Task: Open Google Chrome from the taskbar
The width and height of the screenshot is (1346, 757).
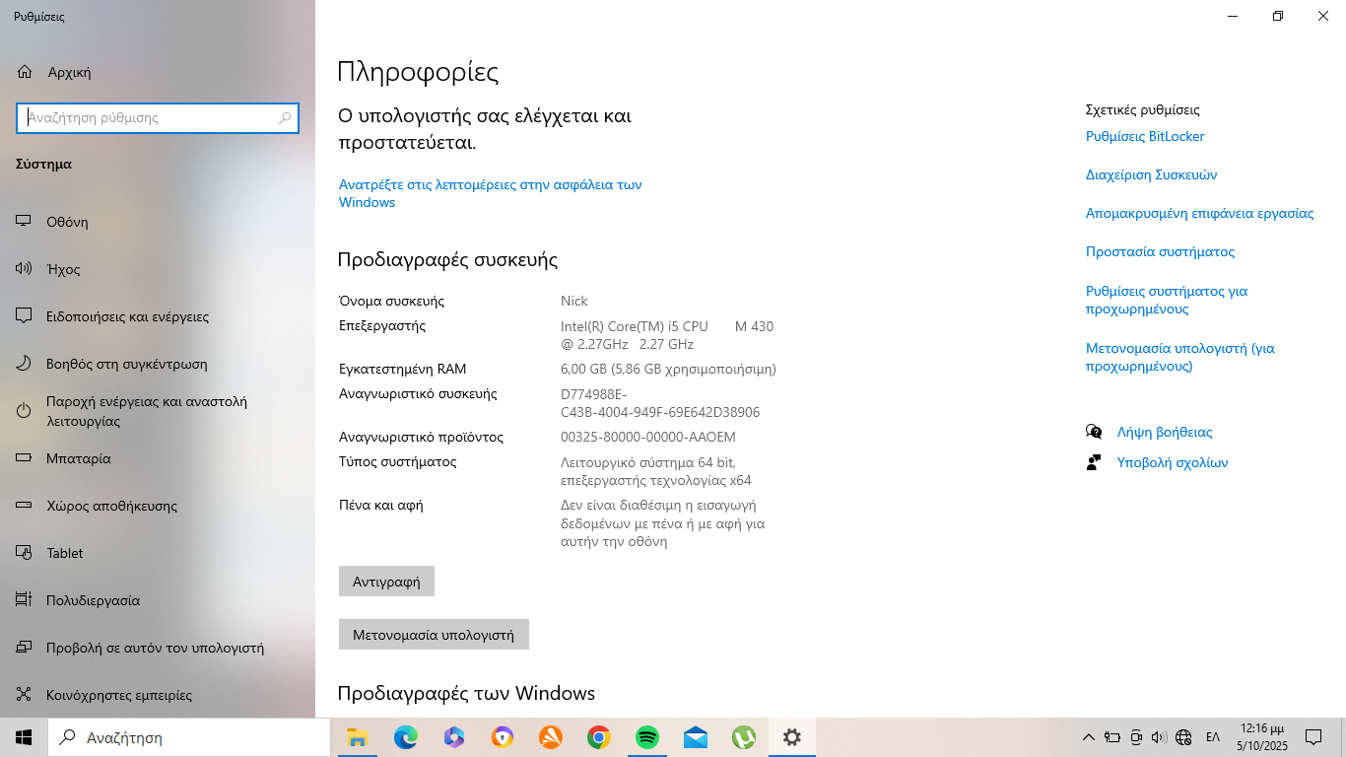Action: [598, 737]
